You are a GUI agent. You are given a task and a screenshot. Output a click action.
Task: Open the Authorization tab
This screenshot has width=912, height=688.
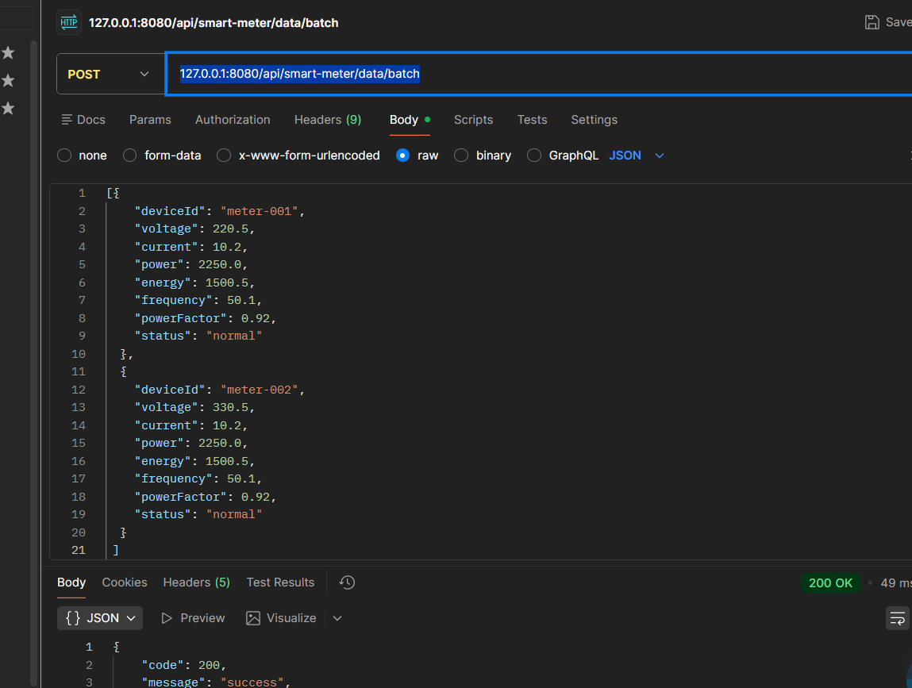pyautogui.click(x=233, y=119)
